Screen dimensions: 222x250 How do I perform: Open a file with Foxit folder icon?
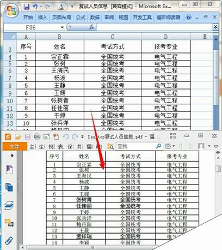pos(18,136)
